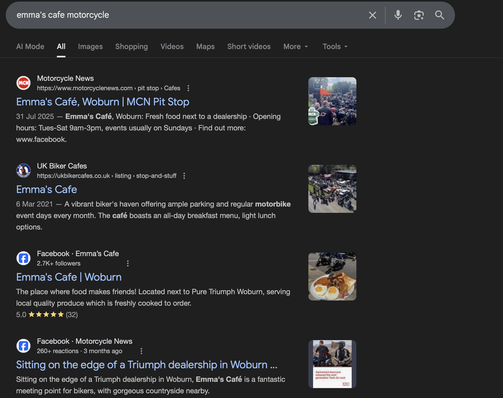Open the Emma's Cafe | Woburn Facebook link
Viewport: 503px width, 398px height.
(x=69, y=277)
